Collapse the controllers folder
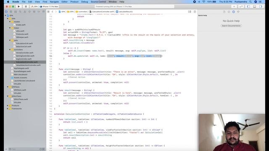Viewport: 269px width, 151px height. pyautogui.click(x=10, y=49)
